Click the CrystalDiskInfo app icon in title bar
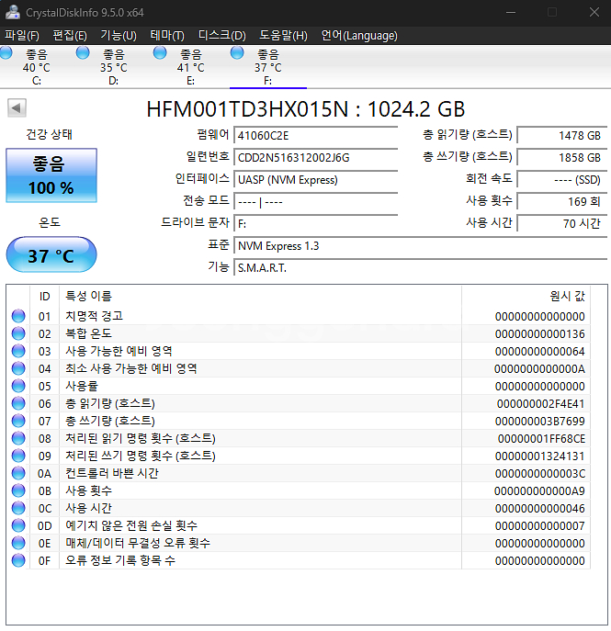 13,13
